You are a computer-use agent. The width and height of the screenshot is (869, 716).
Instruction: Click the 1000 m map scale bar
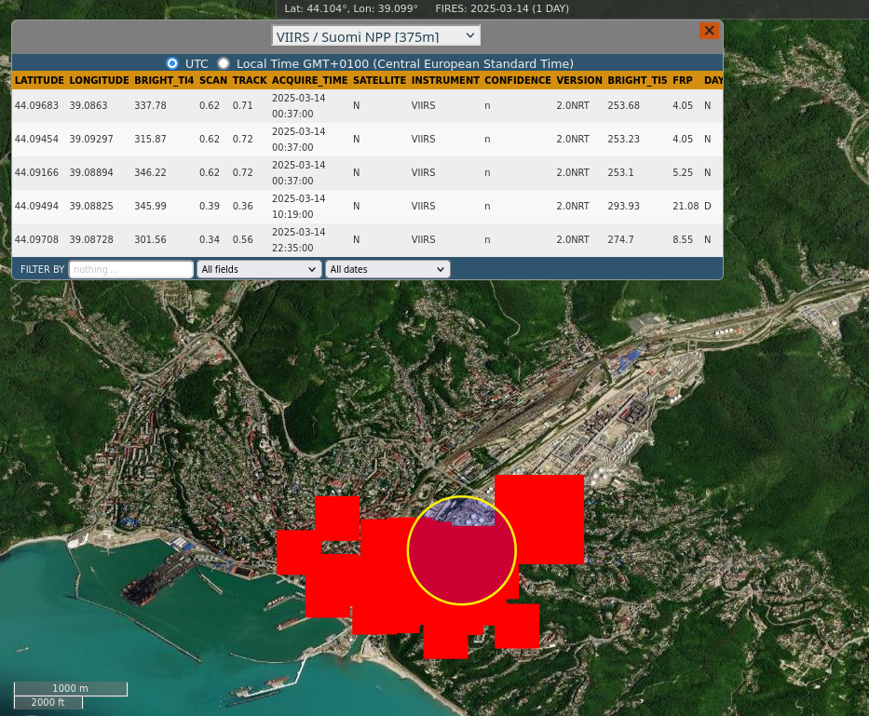point(71,689)
